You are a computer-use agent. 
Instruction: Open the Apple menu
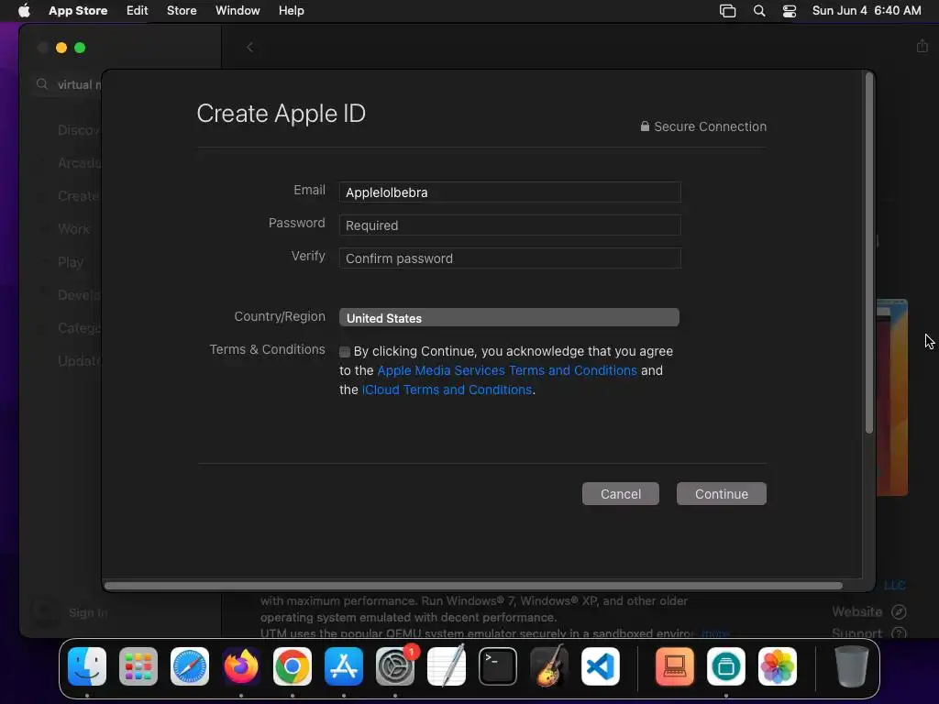(24, 11)
